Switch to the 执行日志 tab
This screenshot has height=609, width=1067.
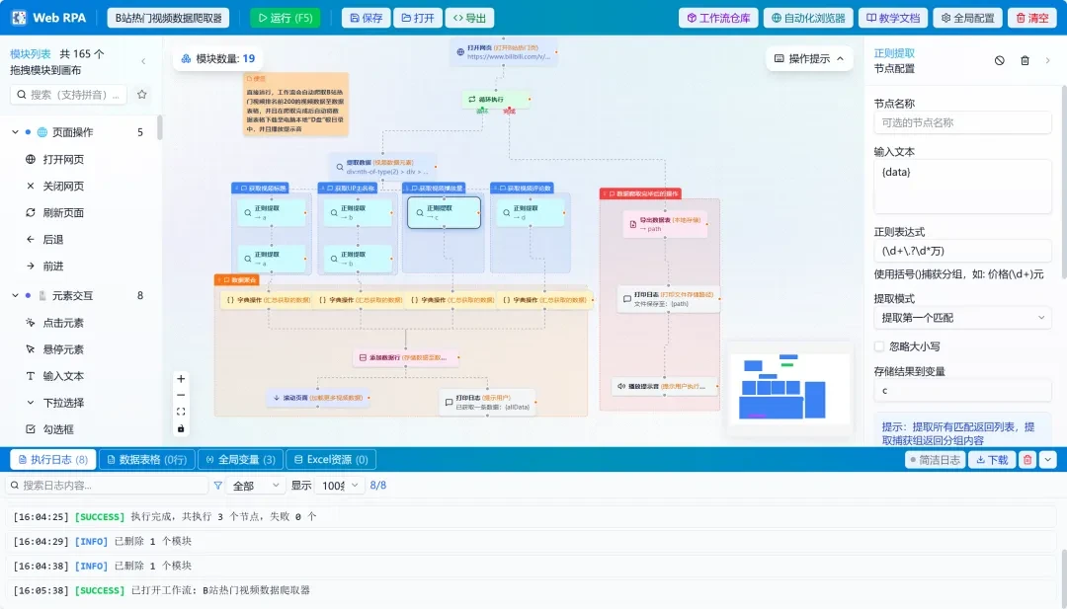pyautogui.click(x=53, y=460)
